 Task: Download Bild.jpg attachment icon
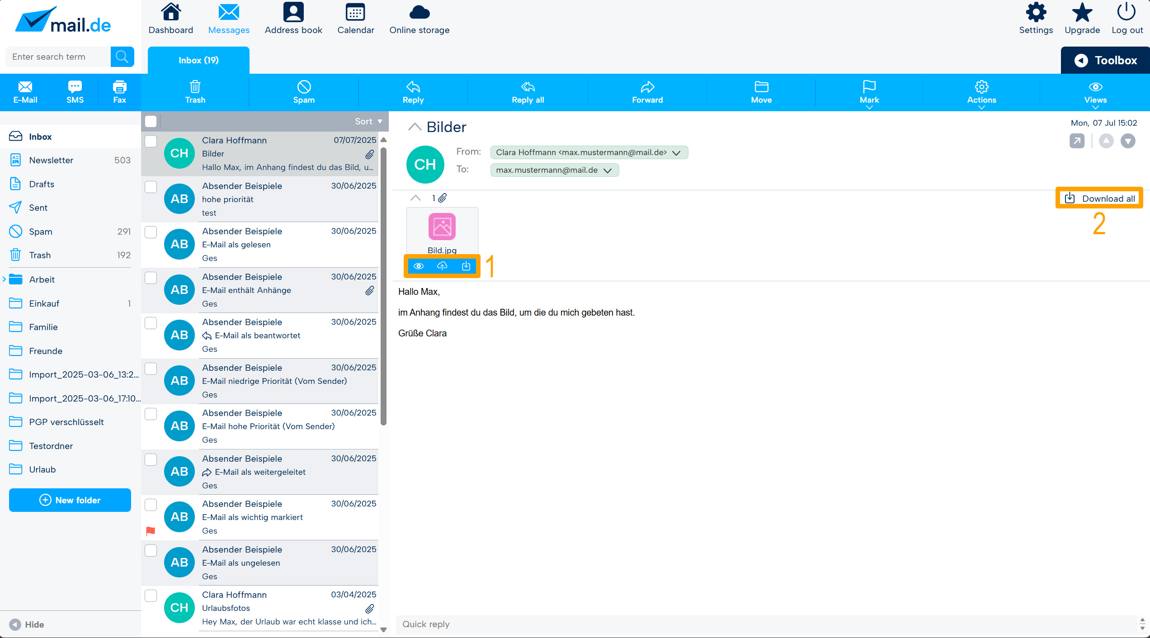pyautogui.click(x=466, y=266)
